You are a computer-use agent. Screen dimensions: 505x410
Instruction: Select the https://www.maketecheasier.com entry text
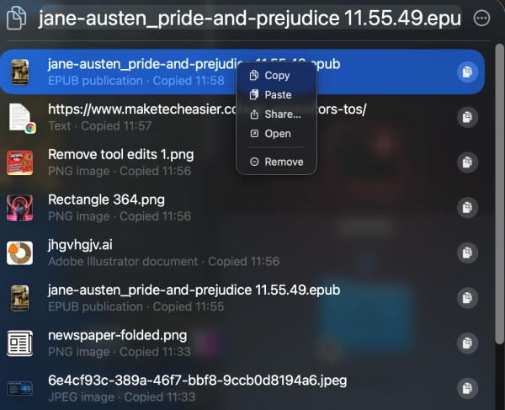(x=207, y=109)
